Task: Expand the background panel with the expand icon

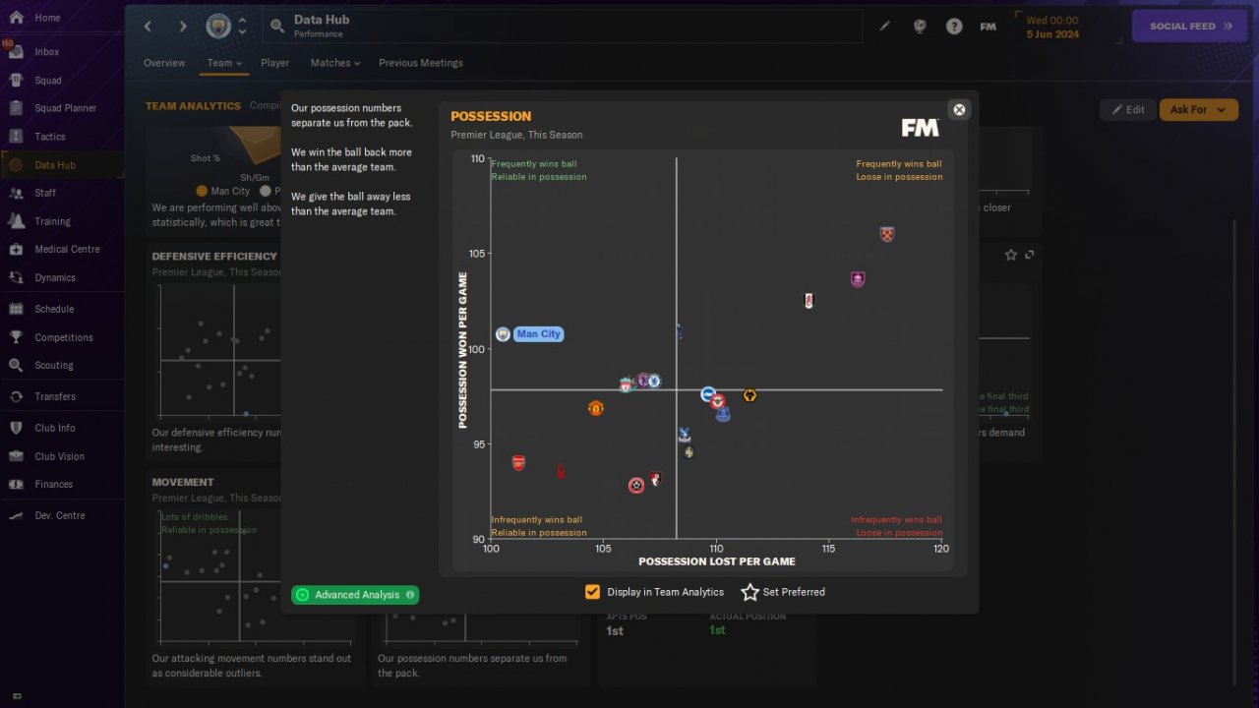Action: coord(1030,255)
